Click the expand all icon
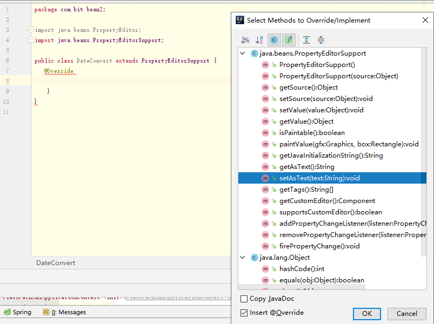 pos(306,40)
